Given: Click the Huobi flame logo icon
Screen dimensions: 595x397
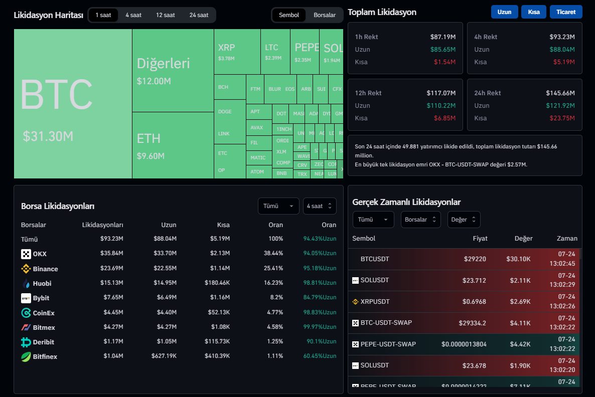Looking at the screenshot, I should click(x=26, y=283).
